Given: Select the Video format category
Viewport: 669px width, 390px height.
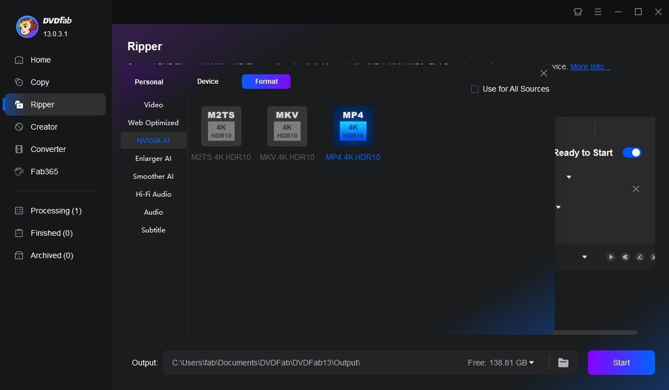Looking at the screenshot, I should (154, 104).
